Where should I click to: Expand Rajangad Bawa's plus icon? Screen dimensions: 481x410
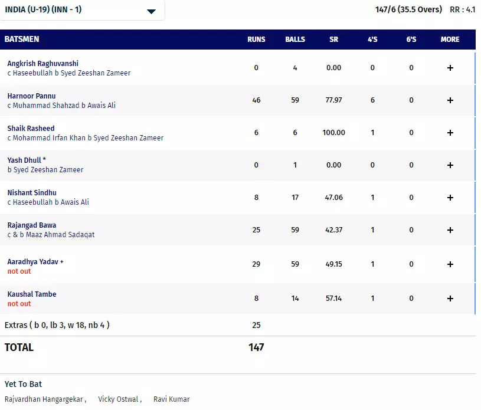(x=450, y=230)
